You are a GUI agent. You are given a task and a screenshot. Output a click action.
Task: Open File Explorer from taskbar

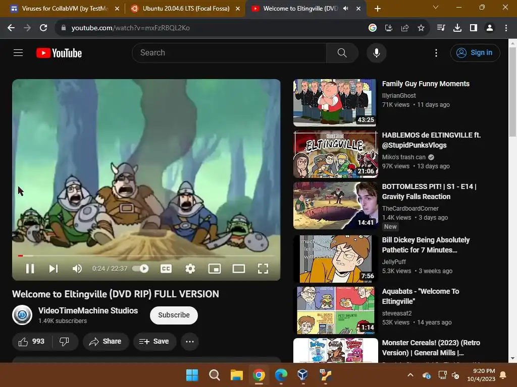click(x=236, y=375)
